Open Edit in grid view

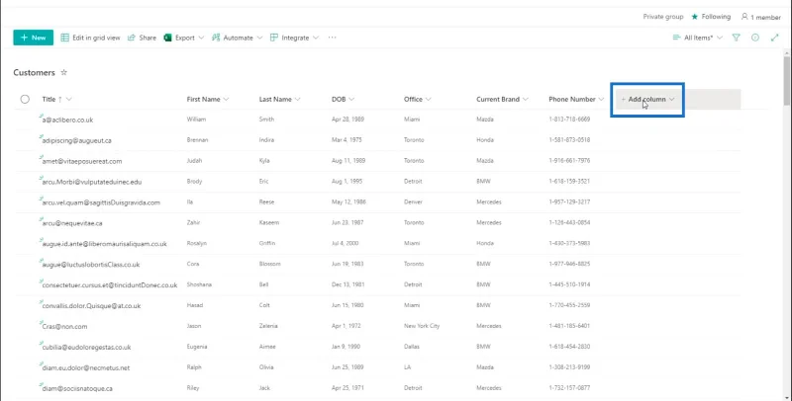[x=90, y=38]
